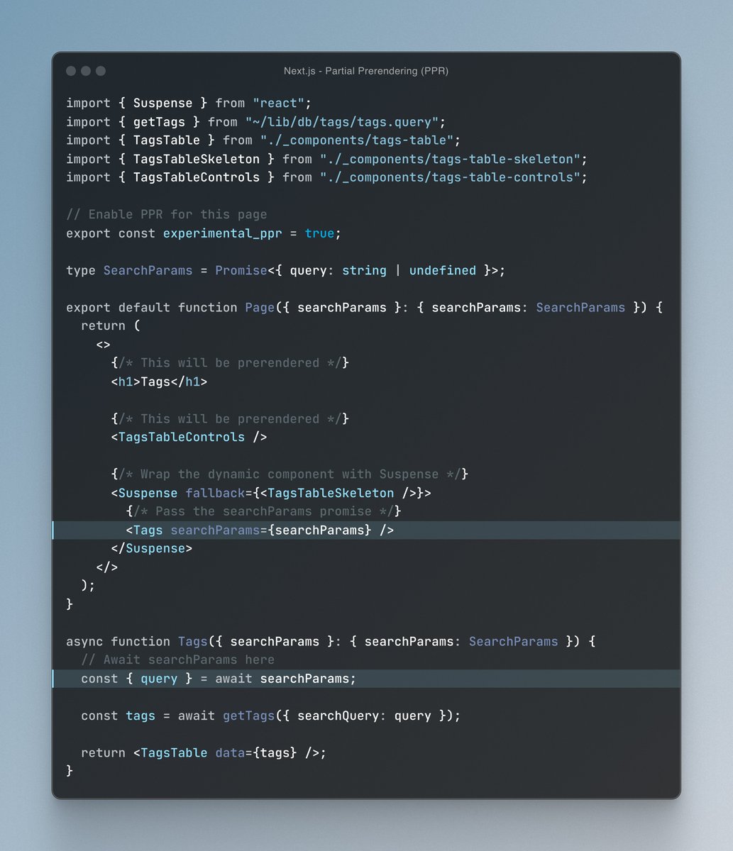Image resolution: width=733 pixels, height=851 pixels.
Task: Click the middle gray minimize dot in title bar
Action: pyautogui.click(x=86, y=71)
